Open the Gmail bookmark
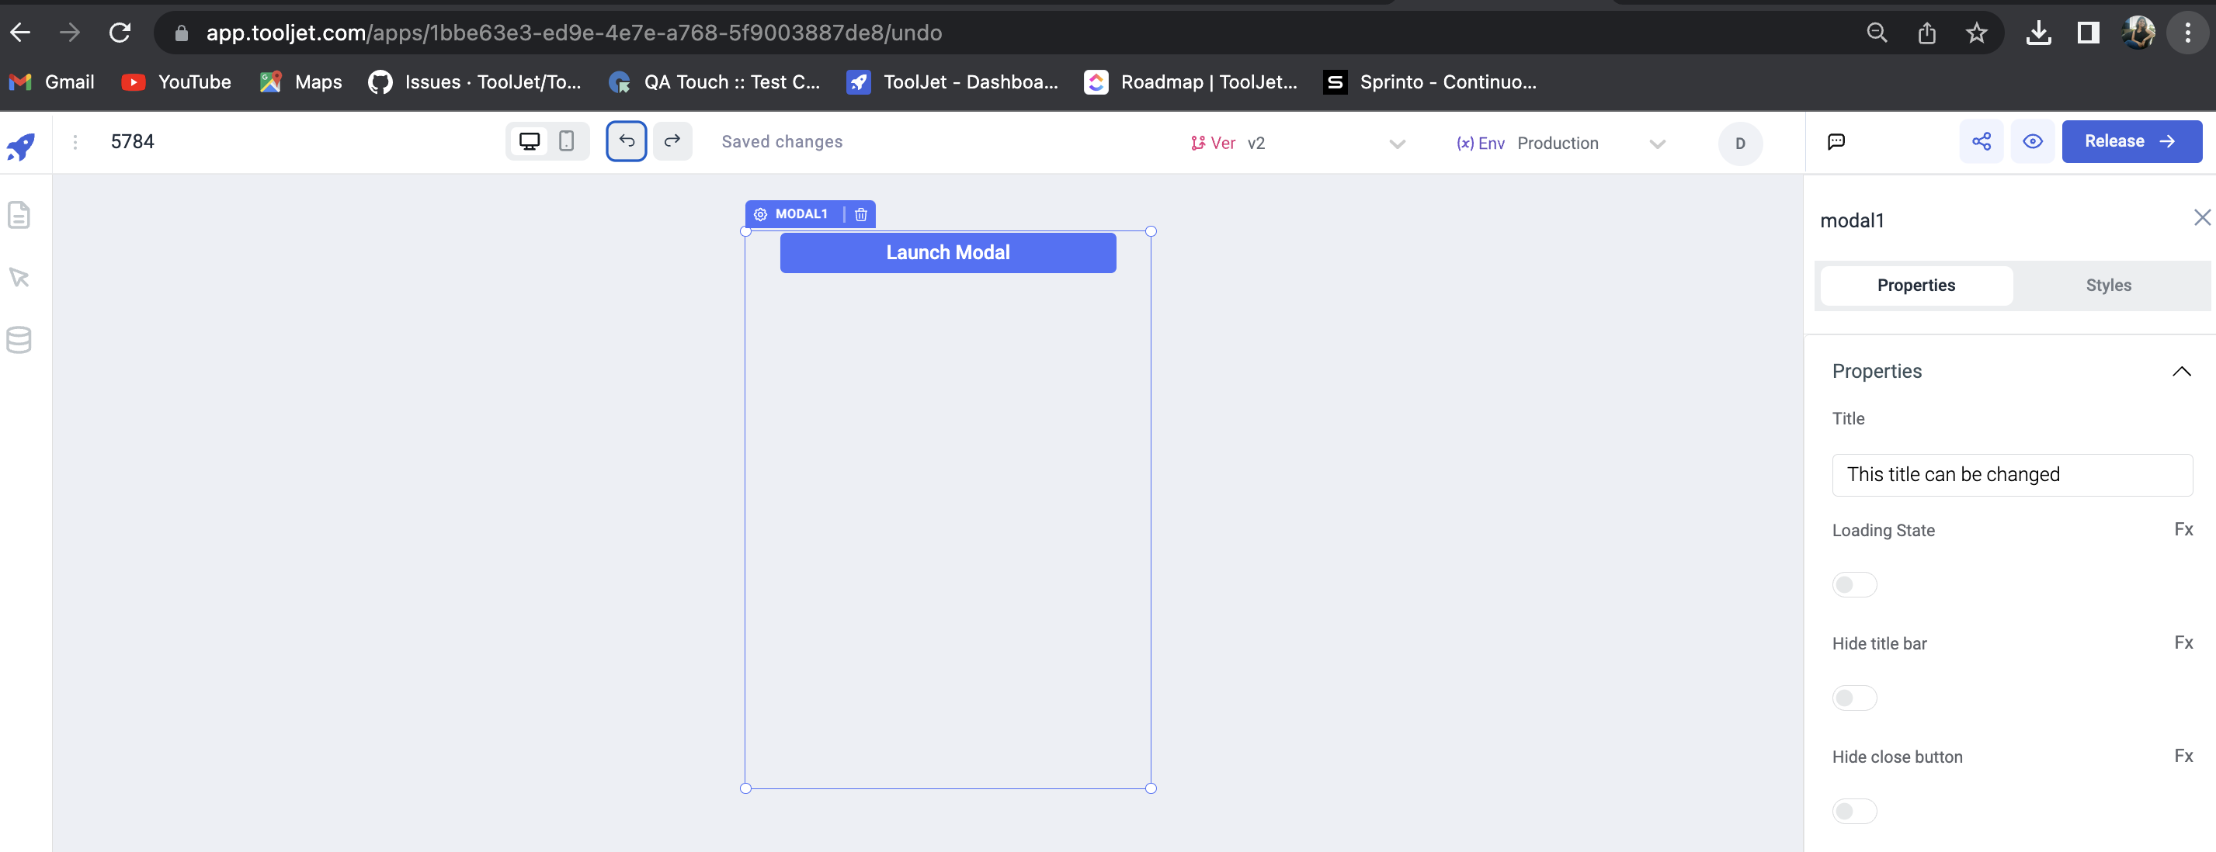This screenshot has height=852, width=2216. point(51,82)
